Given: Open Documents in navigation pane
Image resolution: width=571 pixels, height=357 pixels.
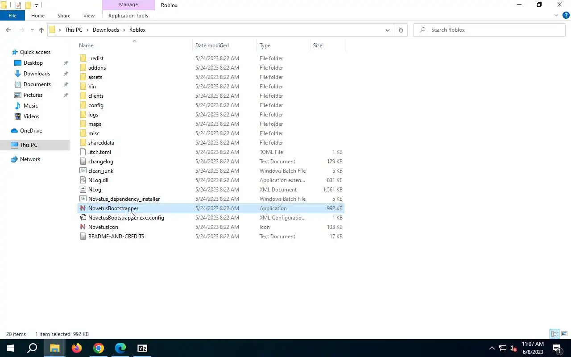Looking at the screenshot, I should tap(37, 84).
